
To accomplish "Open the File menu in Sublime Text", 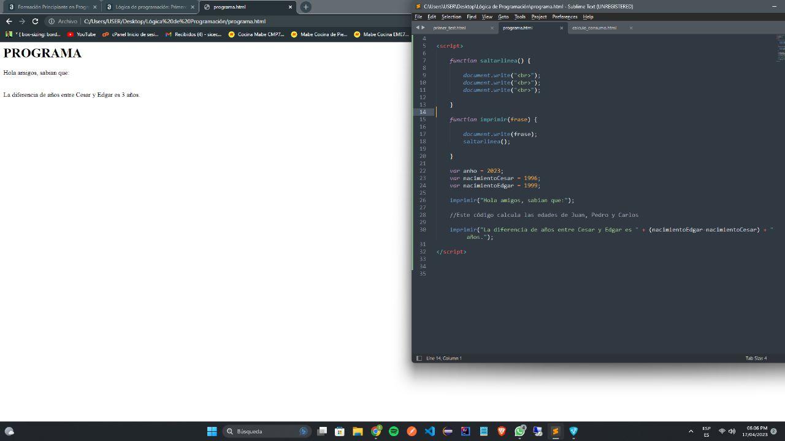I will (418, 17).
